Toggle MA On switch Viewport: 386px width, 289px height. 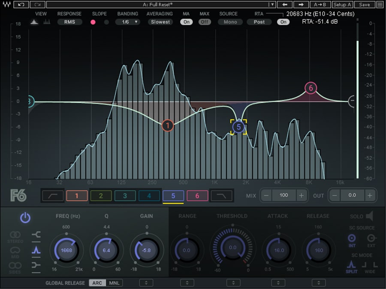(x=187, y=22)
